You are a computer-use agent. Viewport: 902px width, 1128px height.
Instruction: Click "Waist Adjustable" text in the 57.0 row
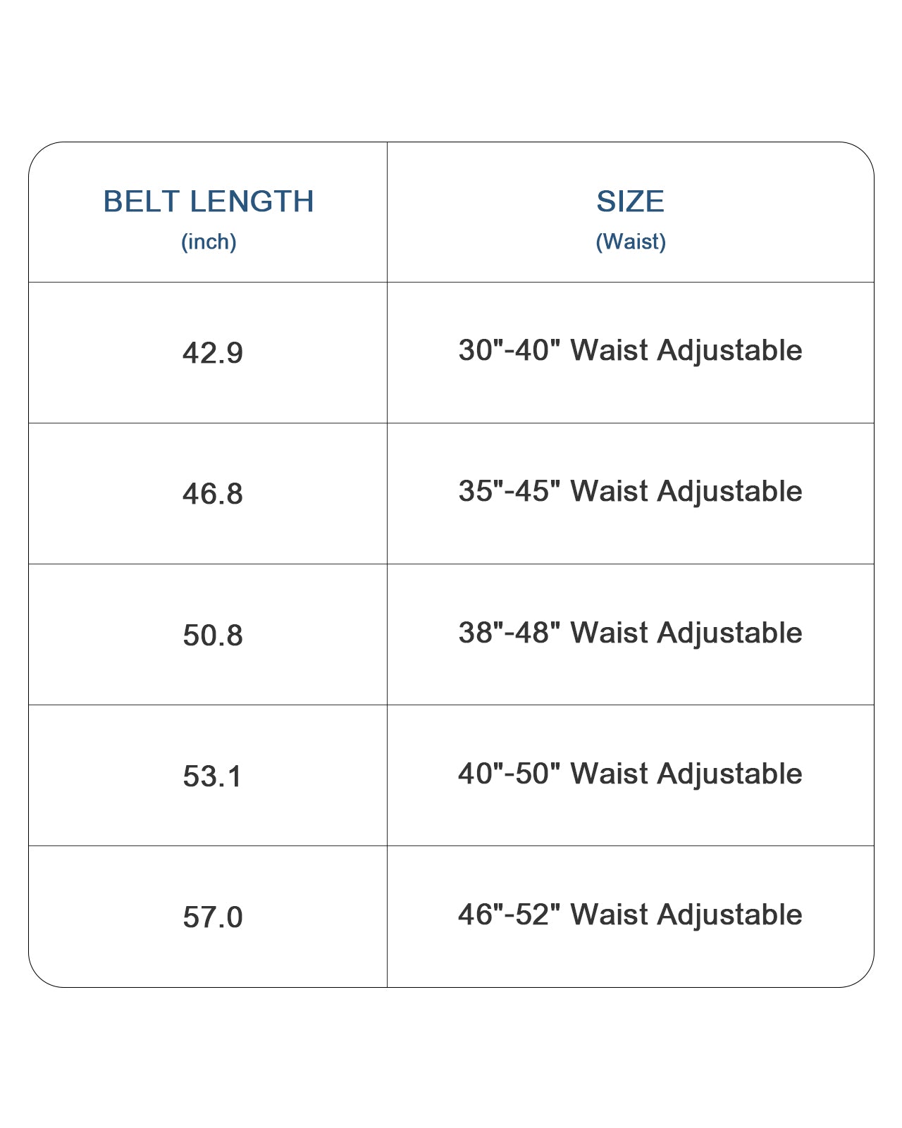tap(686, 915)
